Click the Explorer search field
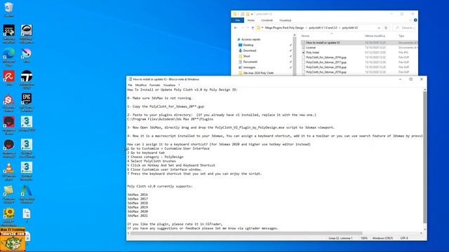 [405, 28]
